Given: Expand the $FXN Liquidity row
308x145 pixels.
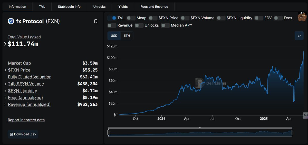Looking at the screenshot, I should coord(6,91).
